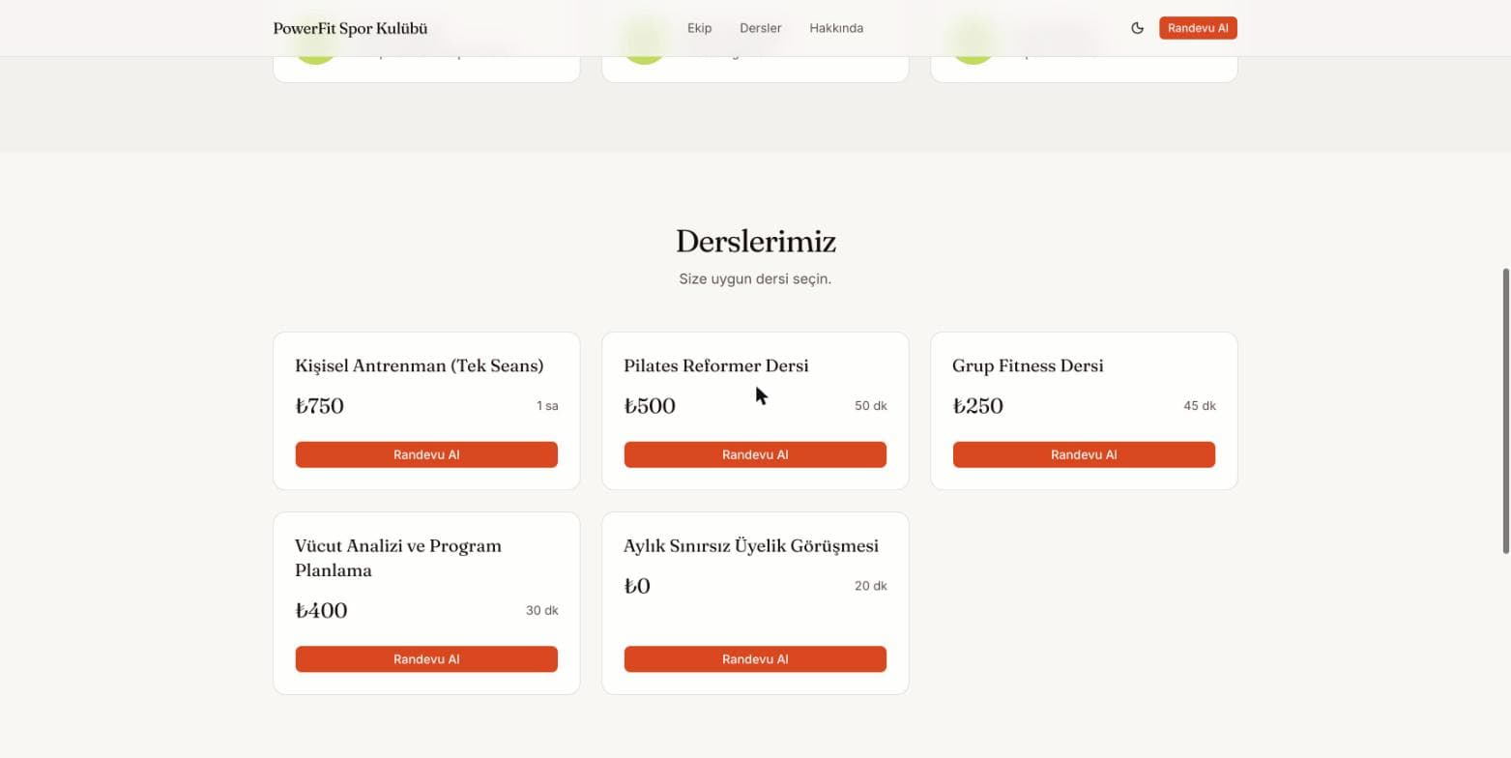The width and height of the screenshot is (1511, 758).
Task: Book Aylık Sınırsız Üyelik Görüşmesi appointment
Action: pos(755,658)
